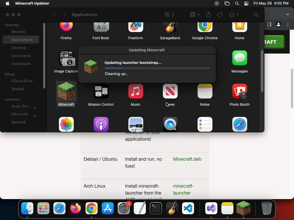Open the Preview app icon

click(x=136, y=124)
